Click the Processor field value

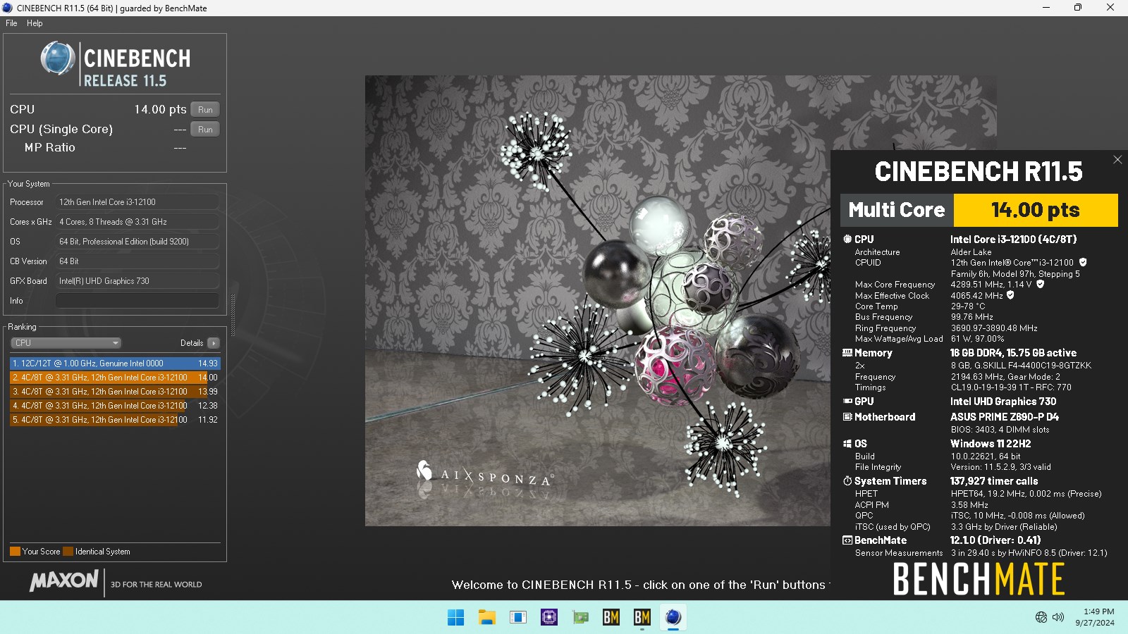137,202
